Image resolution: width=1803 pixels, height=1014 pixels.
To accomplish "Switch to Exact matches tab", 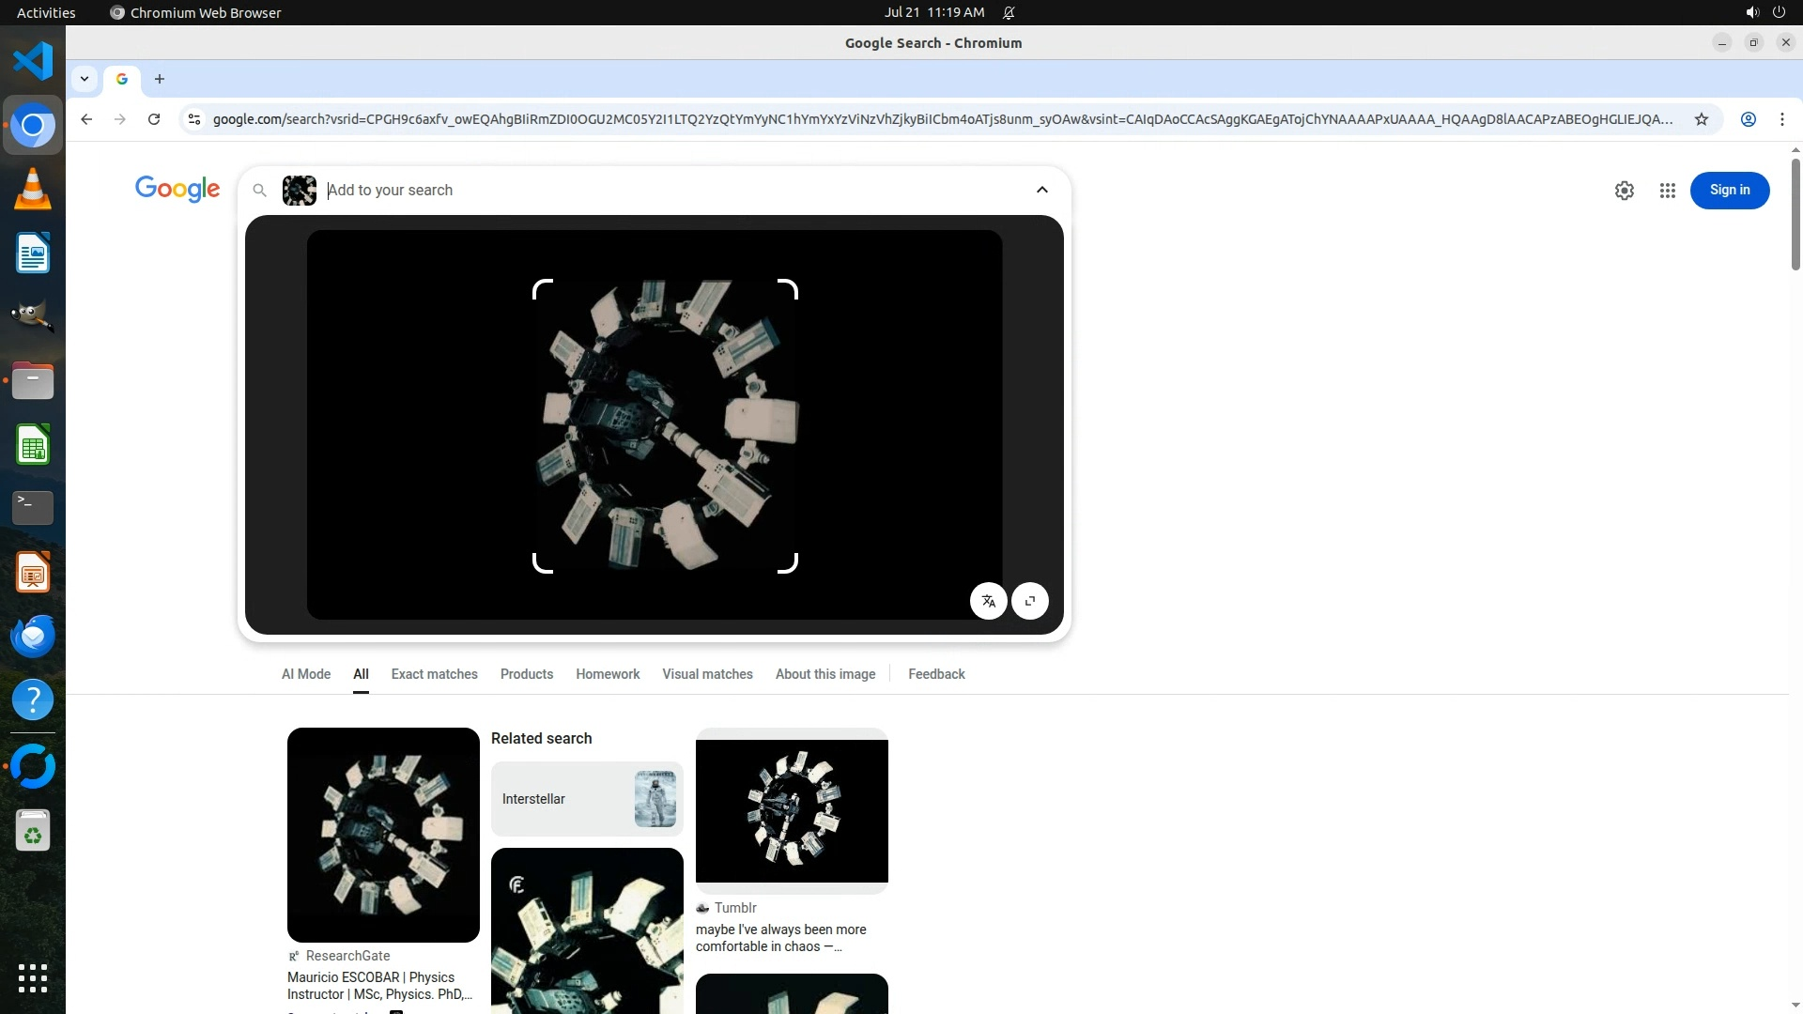I will [434, 674].
